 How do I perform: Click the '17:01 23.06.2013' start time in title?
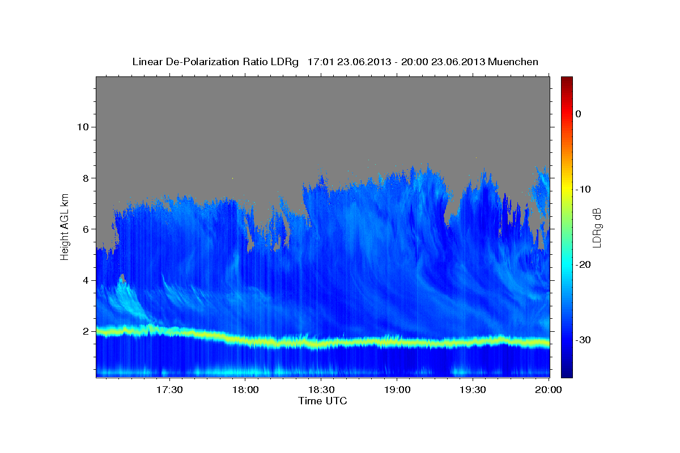click(x=348, y=62)
